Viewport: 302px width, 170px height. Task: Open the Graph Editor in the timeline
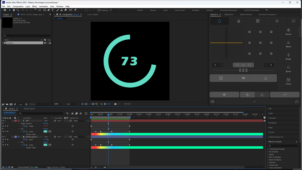pos(86,114)
